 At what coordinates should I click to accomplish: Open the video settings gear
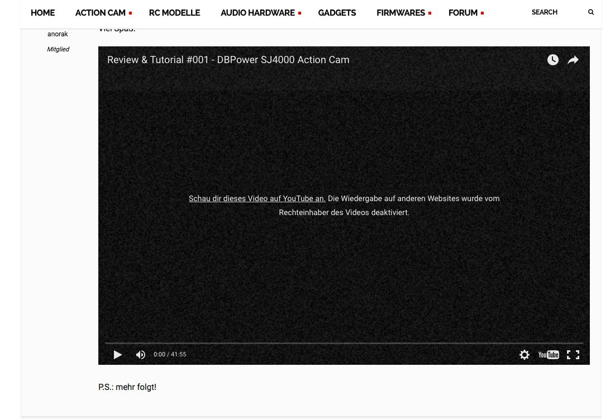click(524, 355)
